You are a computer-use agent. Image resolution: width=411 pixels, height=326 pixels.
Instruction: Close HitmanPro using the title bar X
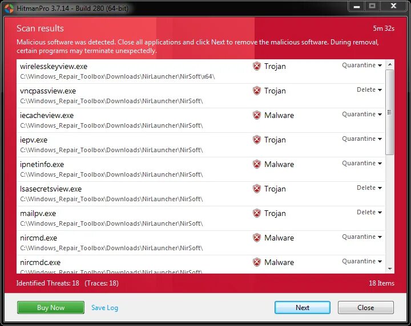[x=393, y=6]
